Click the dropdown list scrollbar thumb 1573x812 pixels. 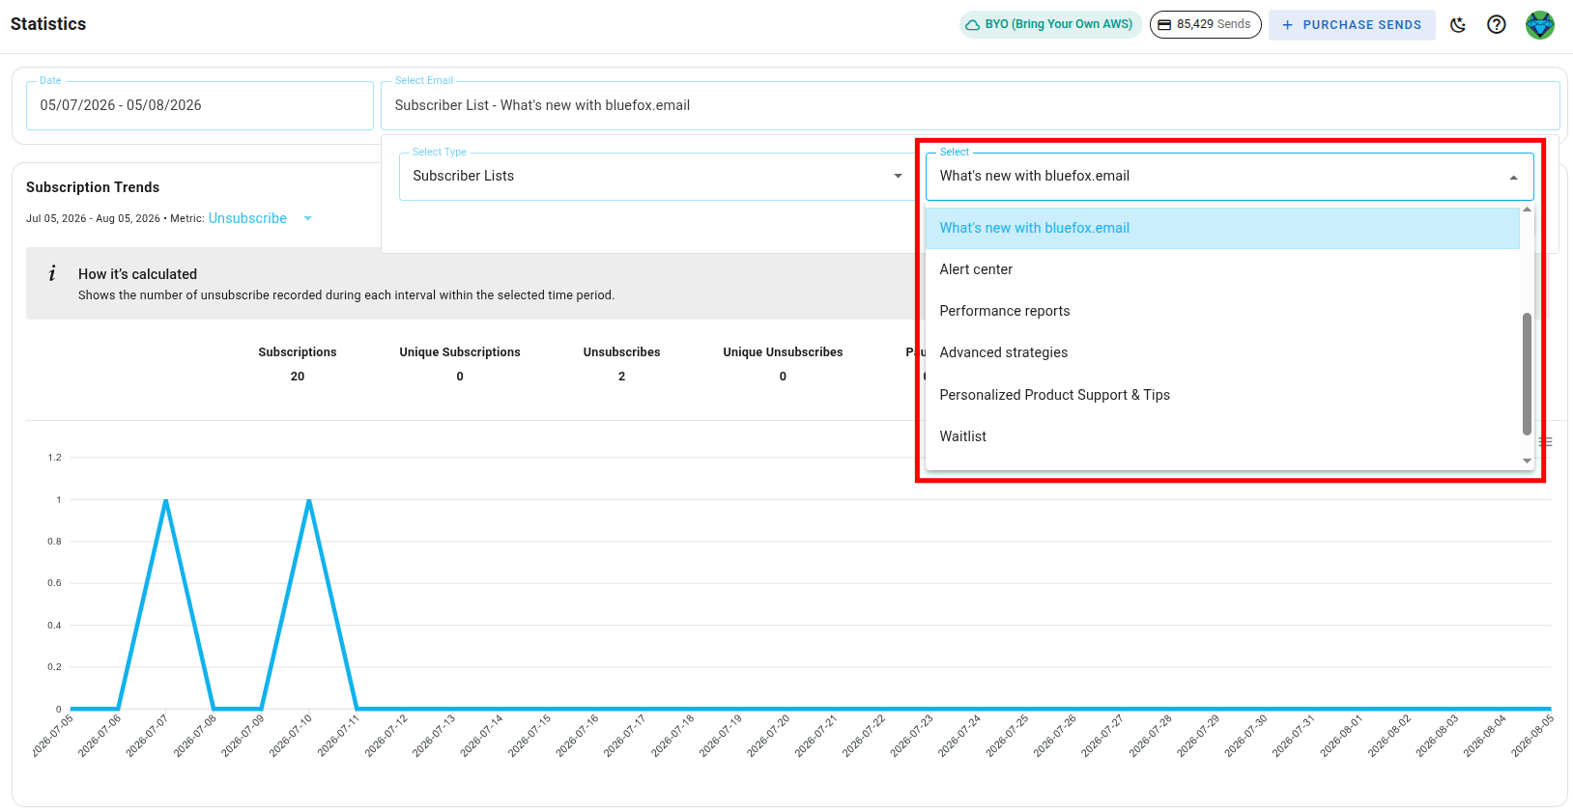point(1527,374)
